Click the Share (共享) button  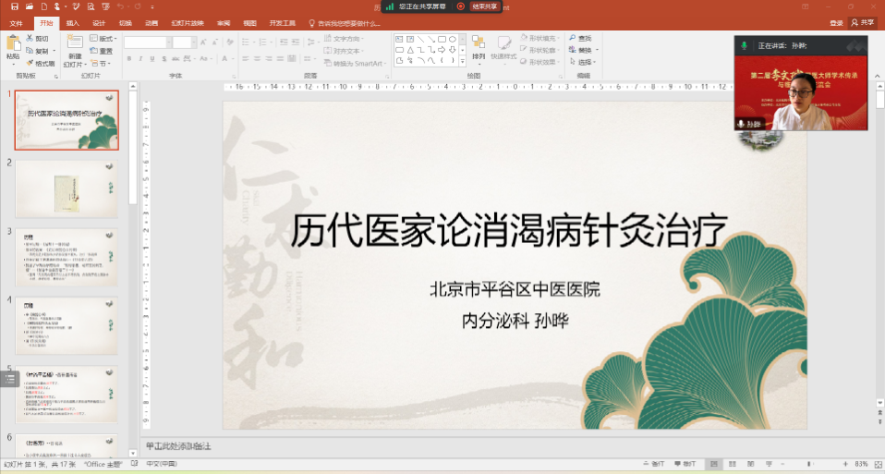(x=862, y=22)
